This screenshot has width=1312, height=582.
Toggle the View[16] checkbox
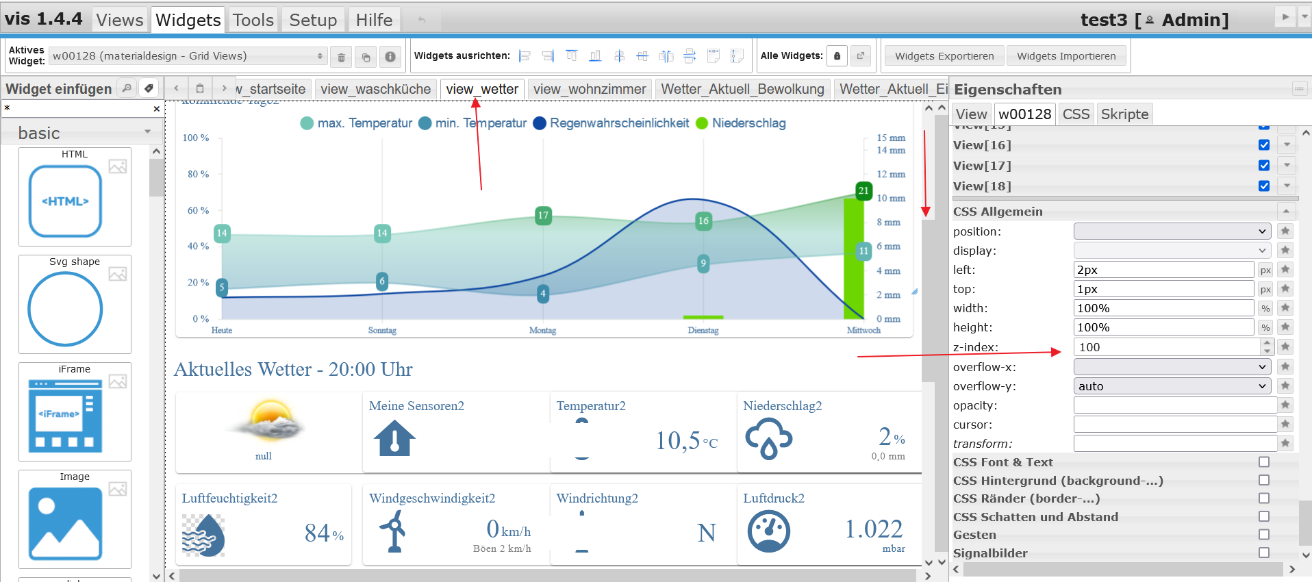pos(1264,145)
